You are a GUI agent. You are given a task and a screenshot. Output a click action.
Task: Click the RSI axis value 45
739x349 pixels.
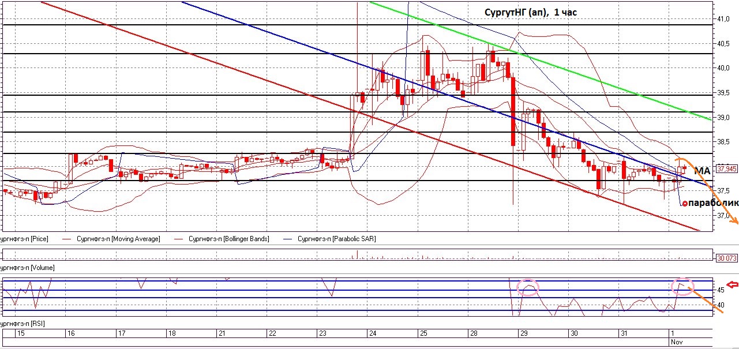(721, 290)
